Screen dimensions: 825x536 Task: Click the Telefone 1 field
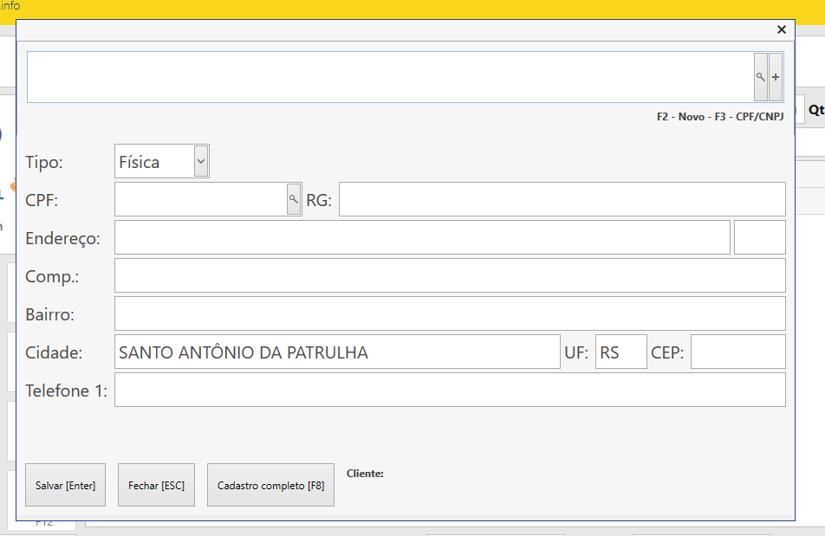click(x=450, y=390)
